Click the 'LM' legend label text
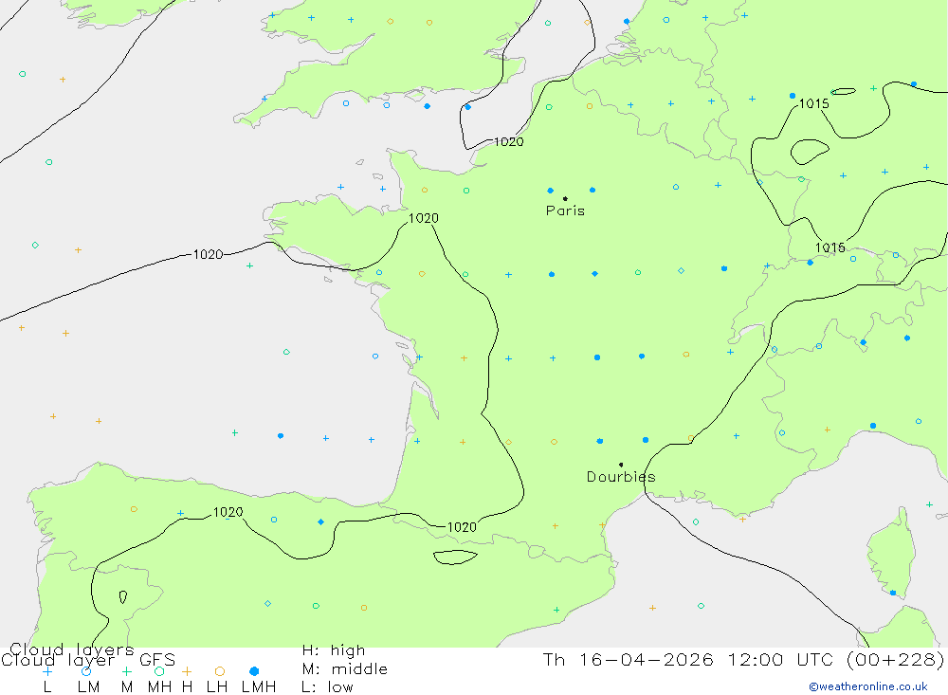This screenshot has width=948, height=695. click(x=89, y=687)
